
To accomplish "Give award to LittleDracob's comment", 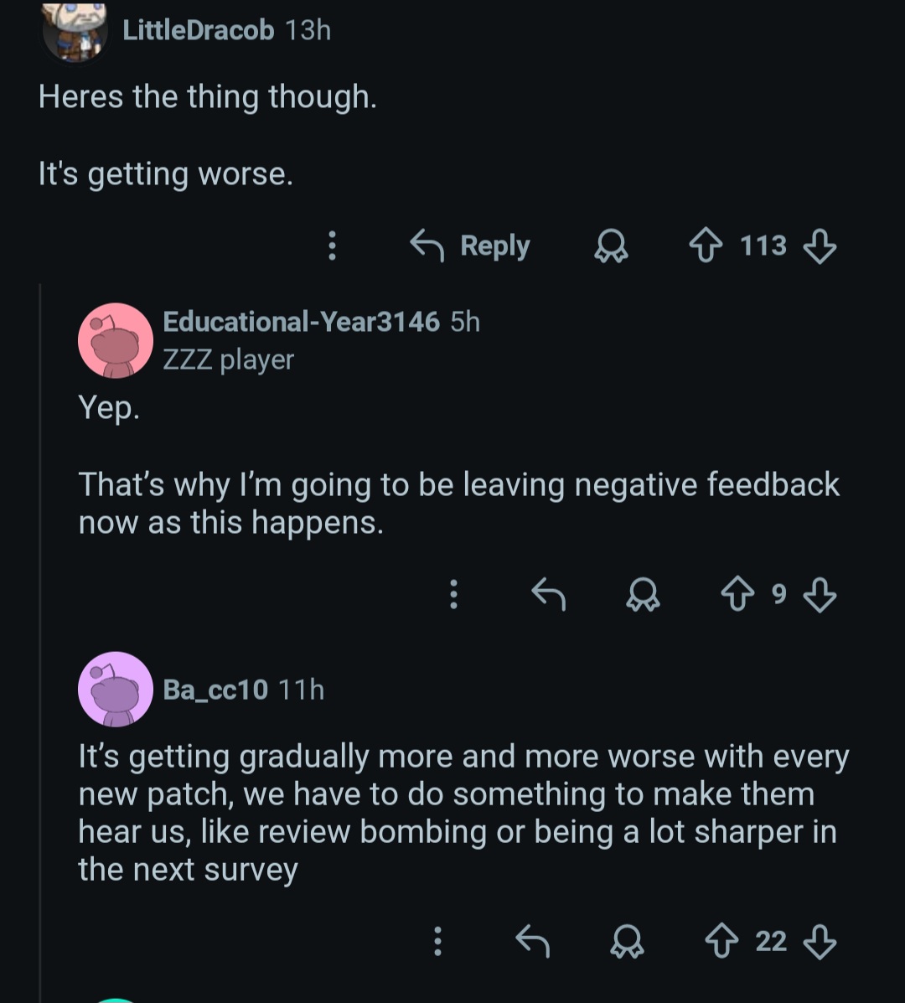I will pos(611,246).
